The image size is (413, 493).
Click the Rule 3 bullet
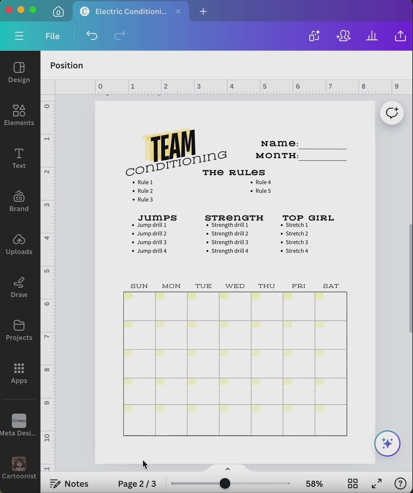pos(145,199)
